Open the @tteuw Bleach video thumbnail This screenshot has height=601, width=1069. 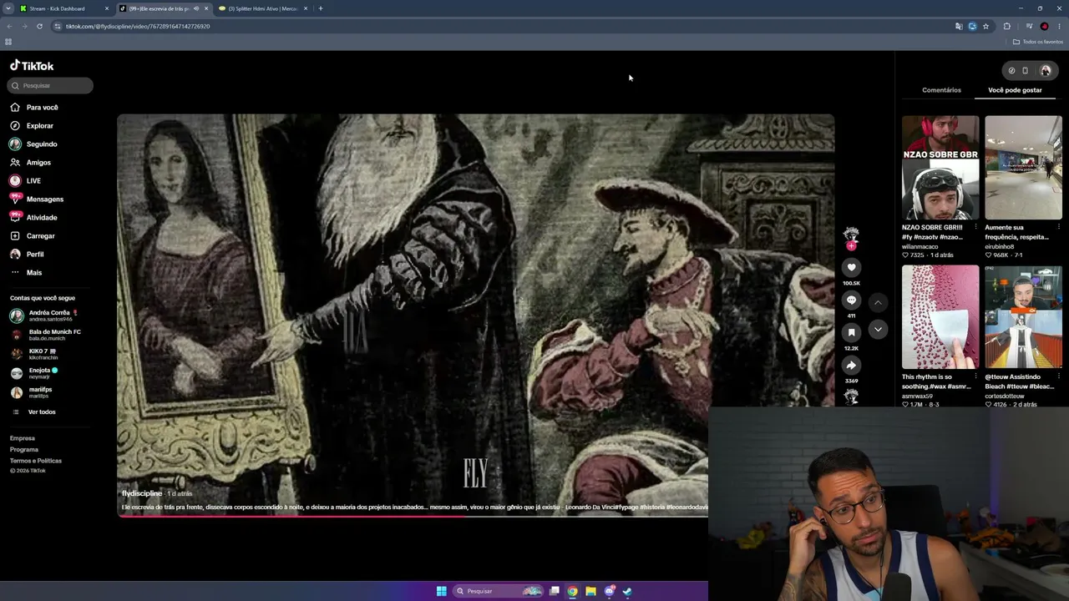pos(1023,317)
